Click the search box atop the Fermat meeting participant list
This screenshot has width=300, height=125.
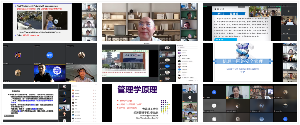click(83, 86)
